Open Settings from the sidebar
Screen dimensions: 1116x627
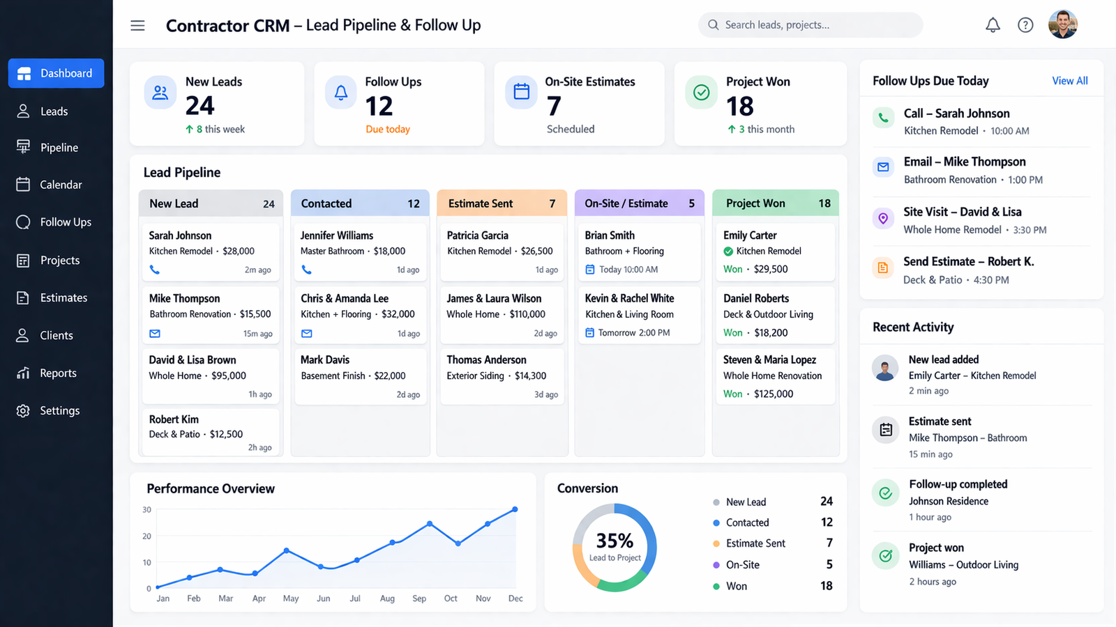(59, 410)
